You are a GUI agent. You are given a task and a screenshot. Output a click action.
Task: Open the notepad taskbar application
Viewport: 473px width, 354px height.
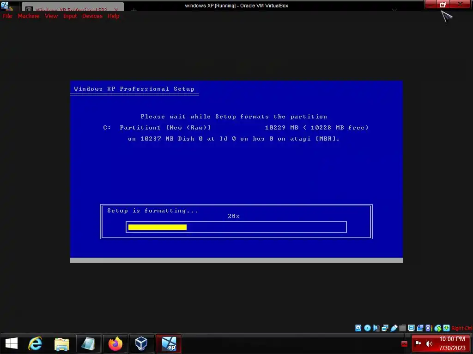[x=88, y=343]
